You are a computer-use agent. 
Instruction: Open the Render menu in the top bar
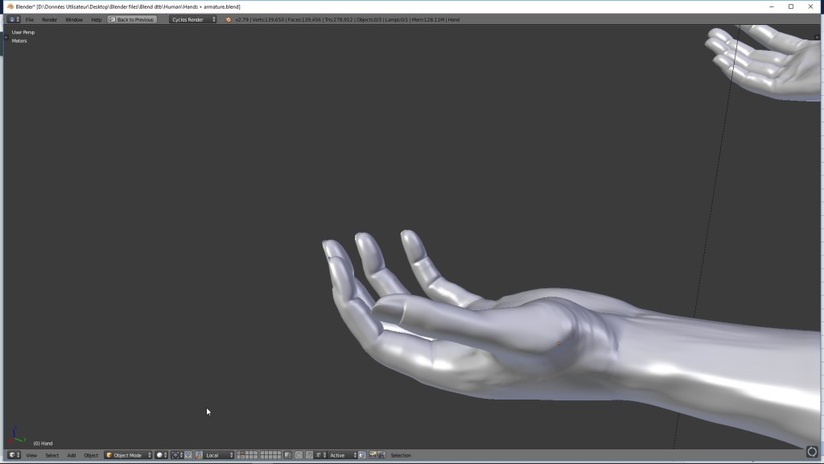coord(50,19)
